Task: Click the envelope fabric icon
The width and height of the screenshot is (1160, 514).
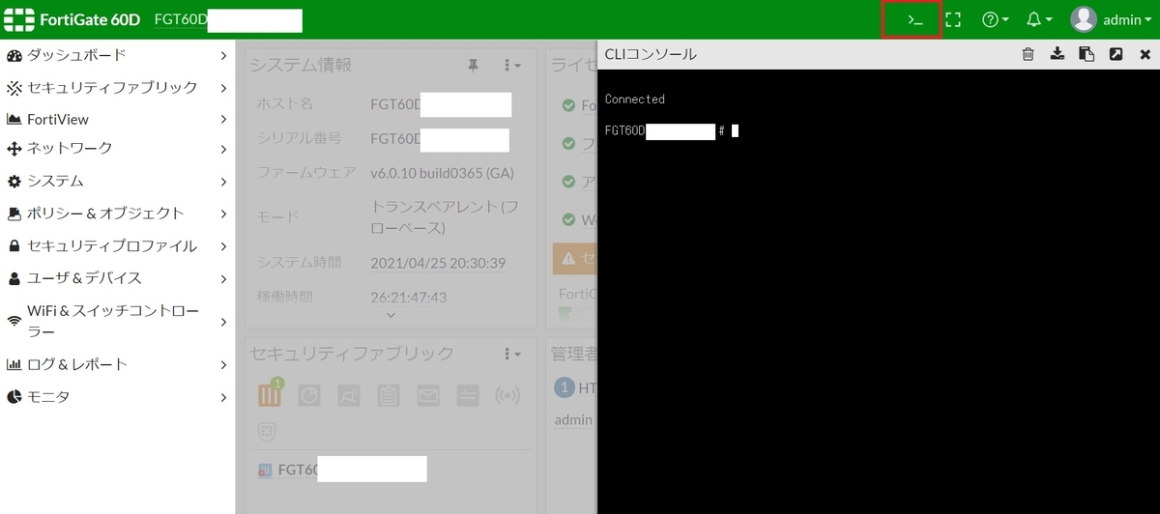Action: [x=428, y=395]
